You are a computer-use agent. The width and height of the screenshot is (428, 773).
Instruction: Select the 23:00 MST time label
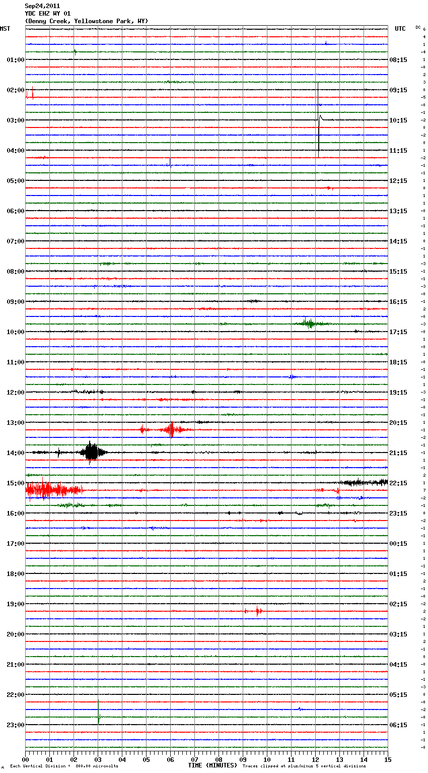pos(15,725)
